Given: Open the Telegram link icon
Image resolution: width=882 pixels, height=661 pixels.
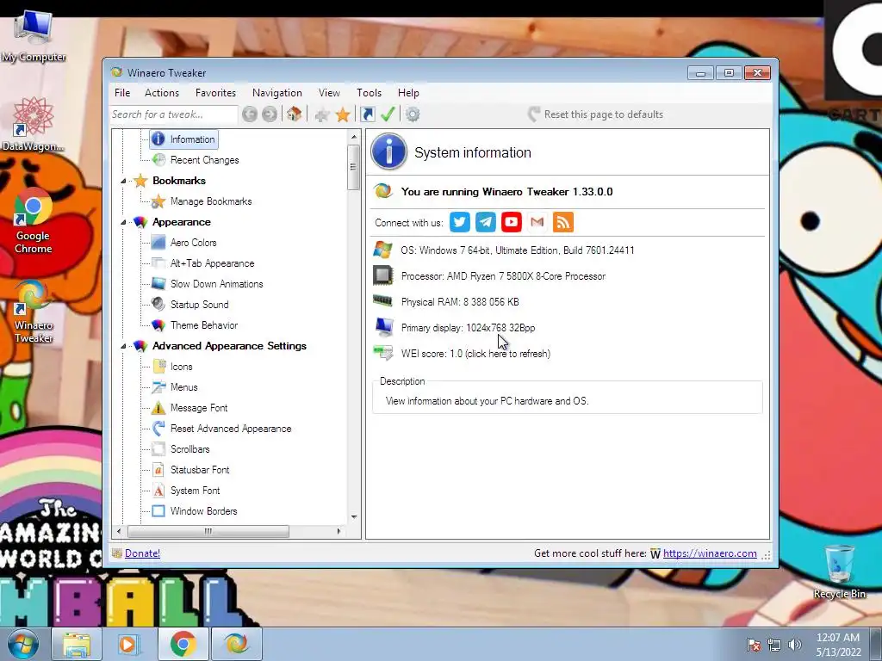Looking at the screenshot, I should tap(486, 222).
